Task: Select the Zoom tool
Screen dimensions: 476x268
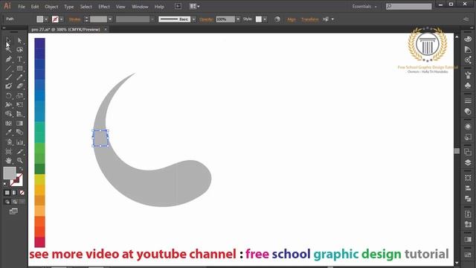Action: click(20, 161)
